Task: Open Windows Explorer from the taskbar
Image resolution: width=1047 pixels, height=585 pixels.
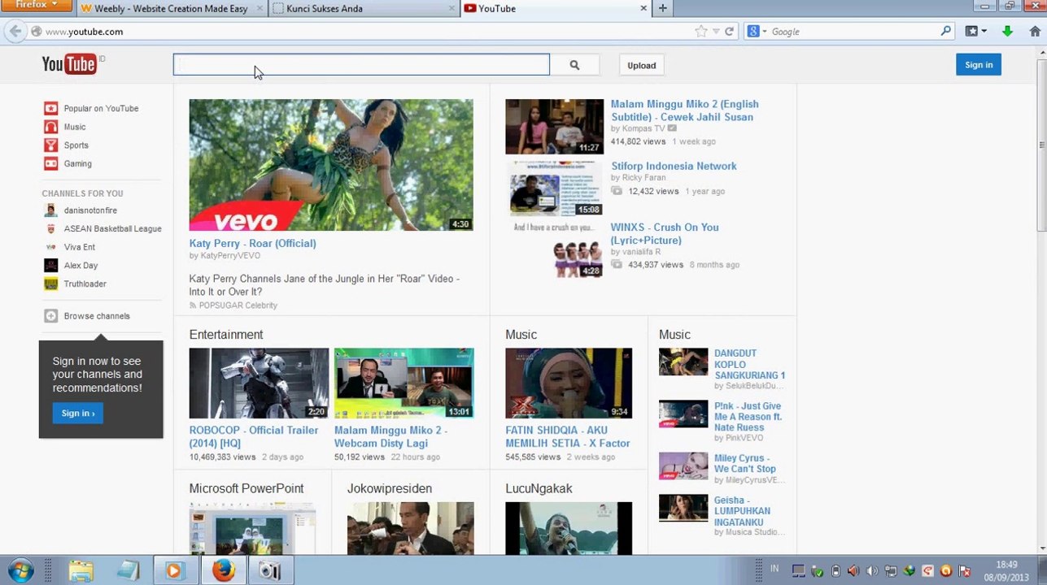Action: point(81,571)
